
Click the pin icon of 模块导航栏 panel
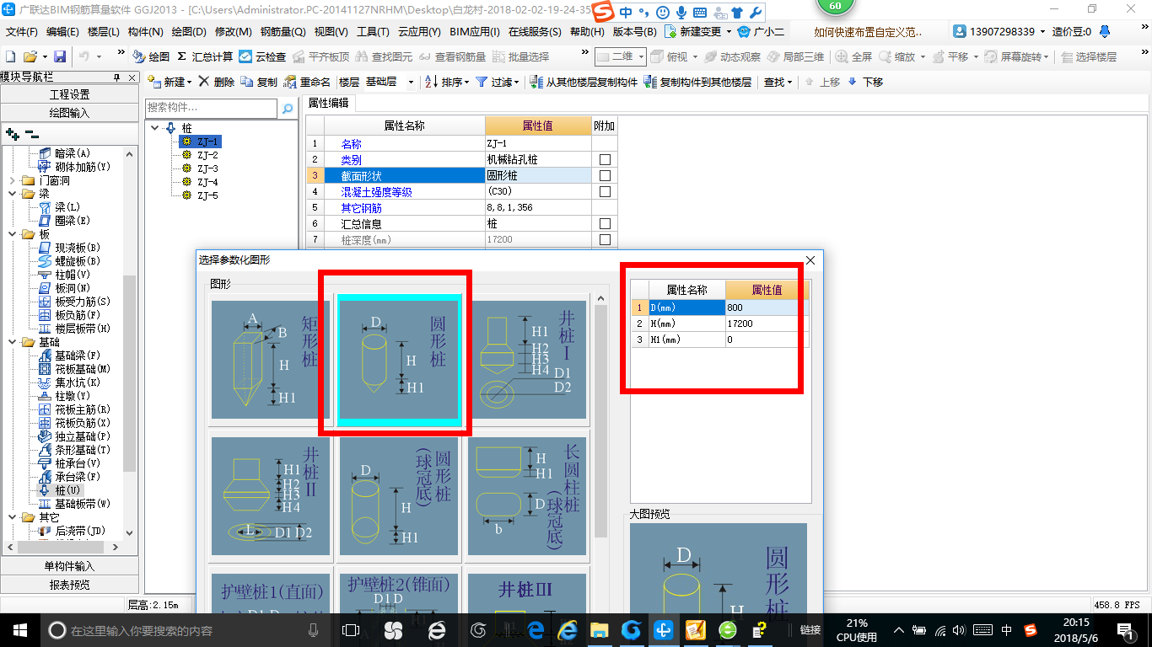coord(117,78)
